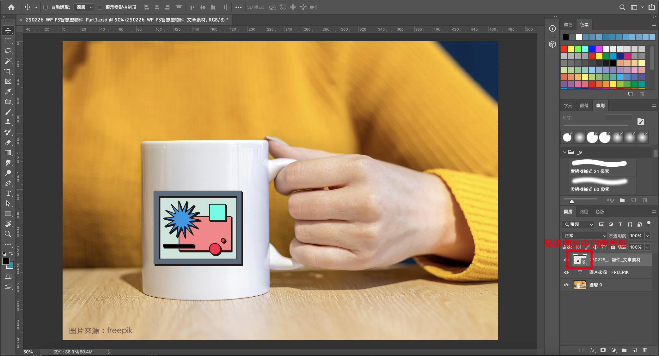Viewport: 659px width, 356px height.
Task: Switch to the 路徑 tab
Action: pos(583,211)
